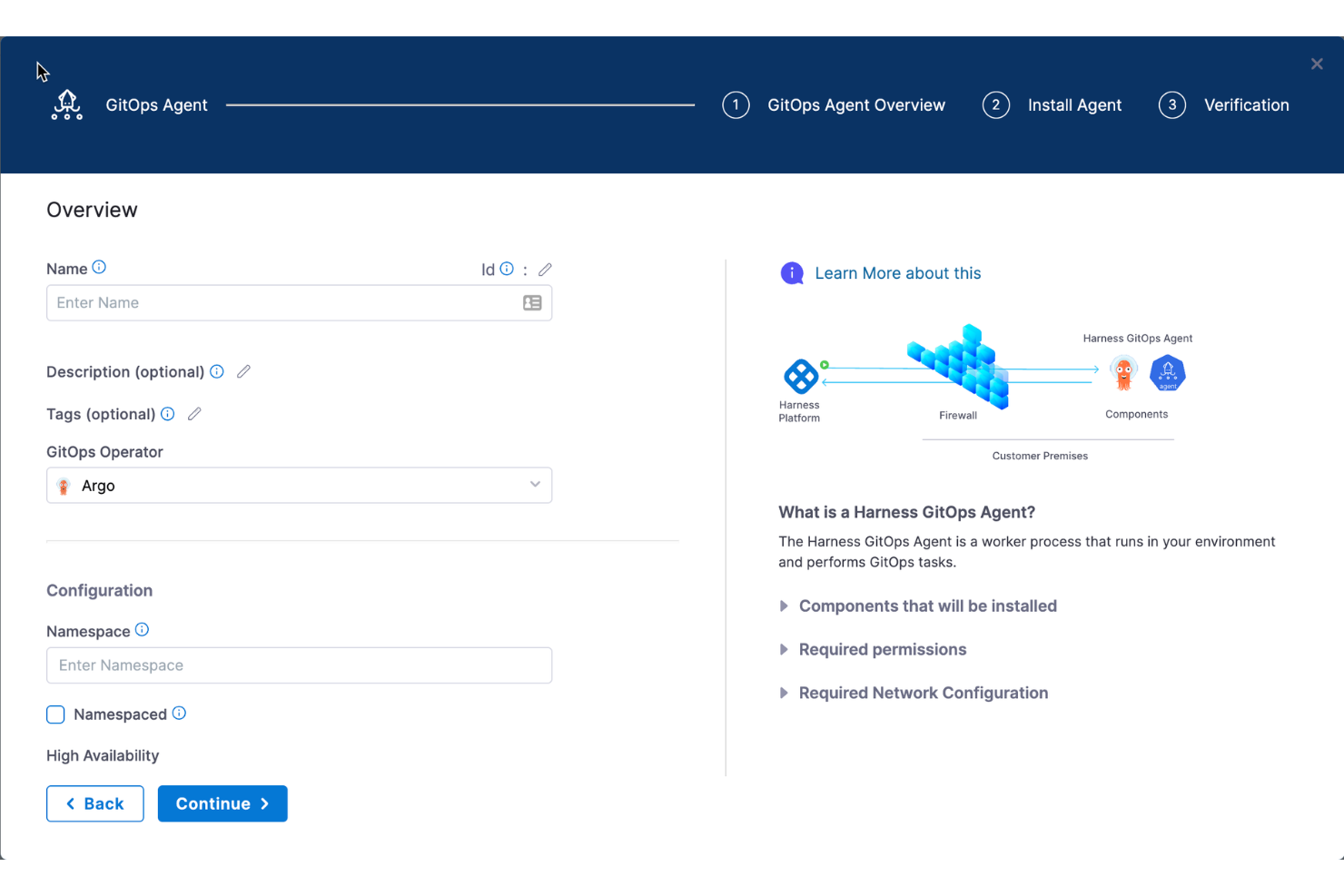Screen dimensions: 1344x896
Task: Expand Required permissions section
Action: click(x=873, y=650)
